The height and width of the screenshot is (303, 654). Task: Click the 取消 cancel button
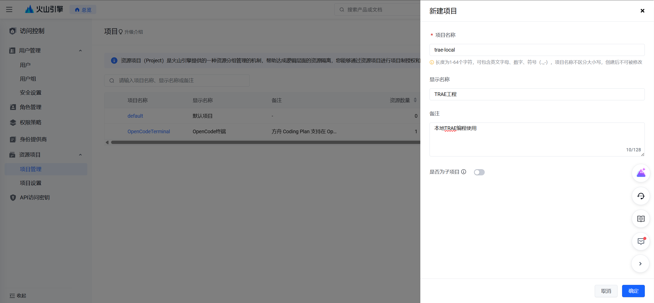[606, 291]
